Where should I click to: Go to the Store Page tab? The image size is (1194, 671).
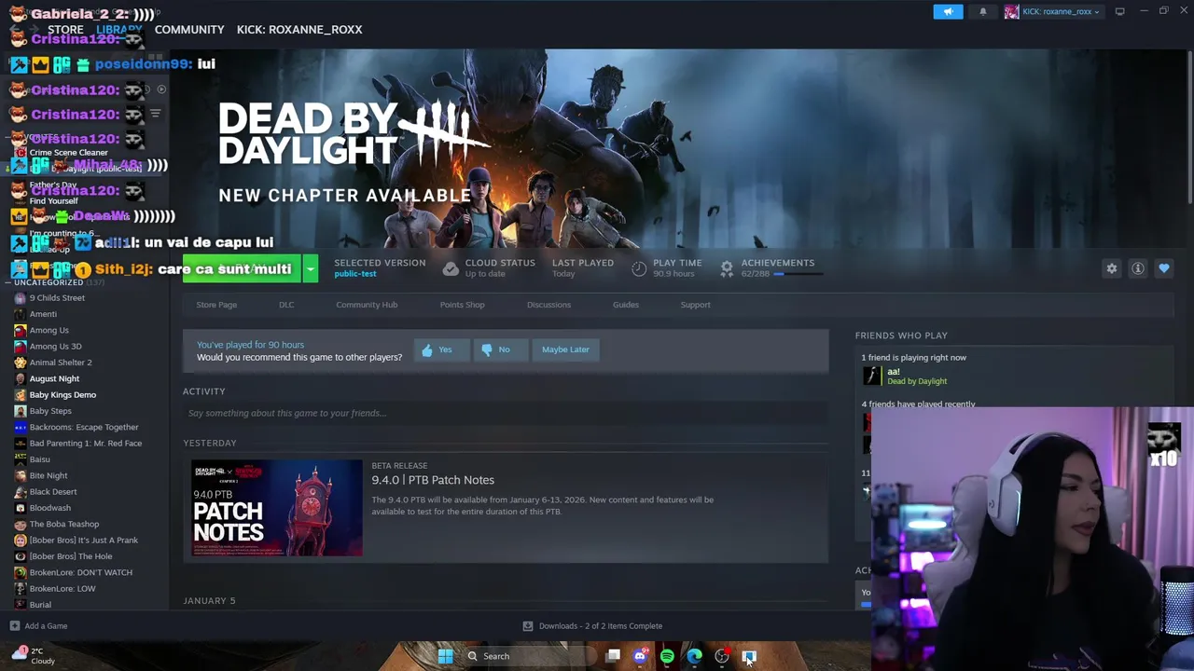point(216,305)
